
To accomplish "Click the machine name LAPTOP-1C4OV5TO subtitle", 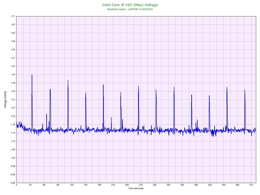I will pos(130,9).
